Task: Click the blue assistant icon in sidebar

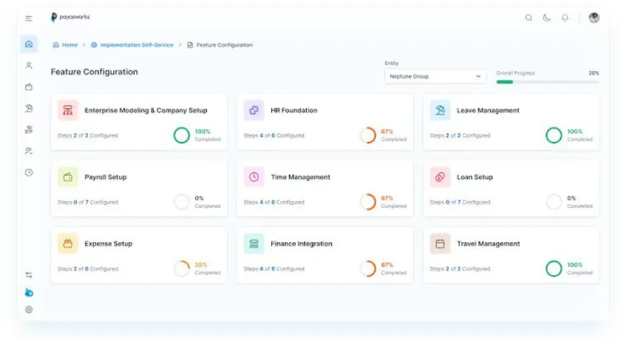Action: 29,293
